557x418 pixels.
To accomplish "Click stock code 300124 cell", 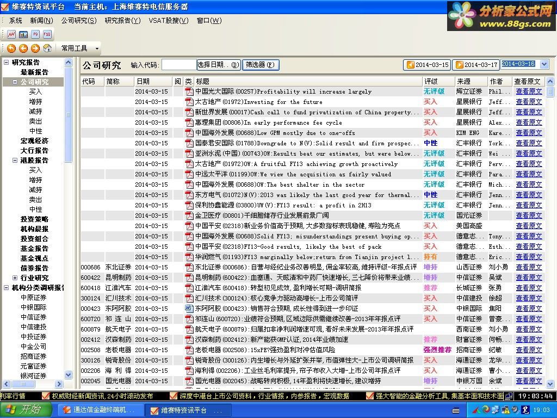I will [91, 298].
